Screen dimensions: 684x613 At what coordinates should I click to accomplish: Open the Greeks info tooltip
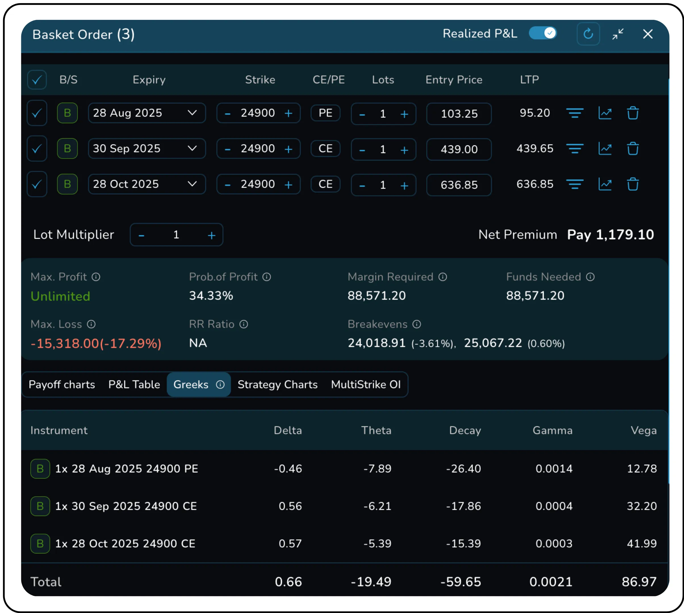coord(221,384)
